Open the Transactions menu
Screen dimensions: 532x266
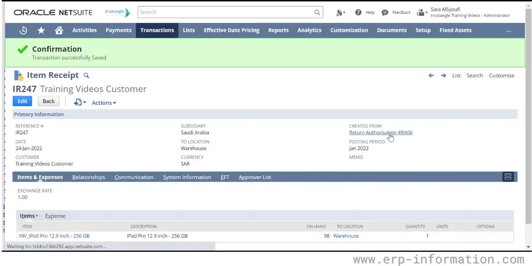coord(157,30)
